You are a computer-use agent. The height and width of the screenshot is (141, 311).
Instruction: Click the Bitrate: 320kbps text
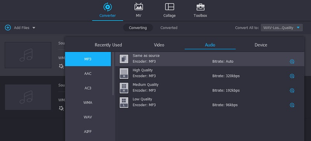pos(226,76)
